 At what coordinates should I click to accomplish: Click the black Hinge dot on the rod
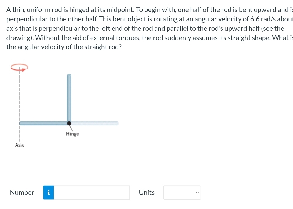(x=69, y=123)
